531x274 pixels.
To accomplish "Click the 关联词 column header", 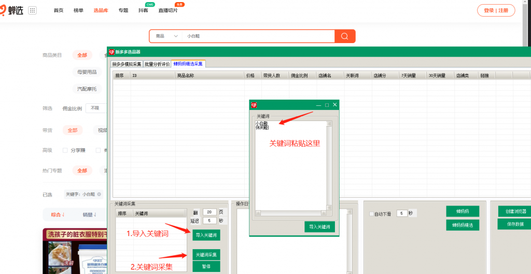I will tap(358, 76).
